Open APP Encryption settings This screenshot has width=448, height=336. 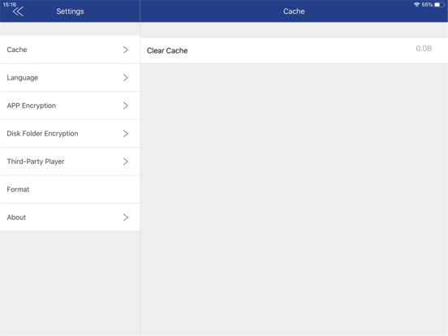[x=70, y=106]
